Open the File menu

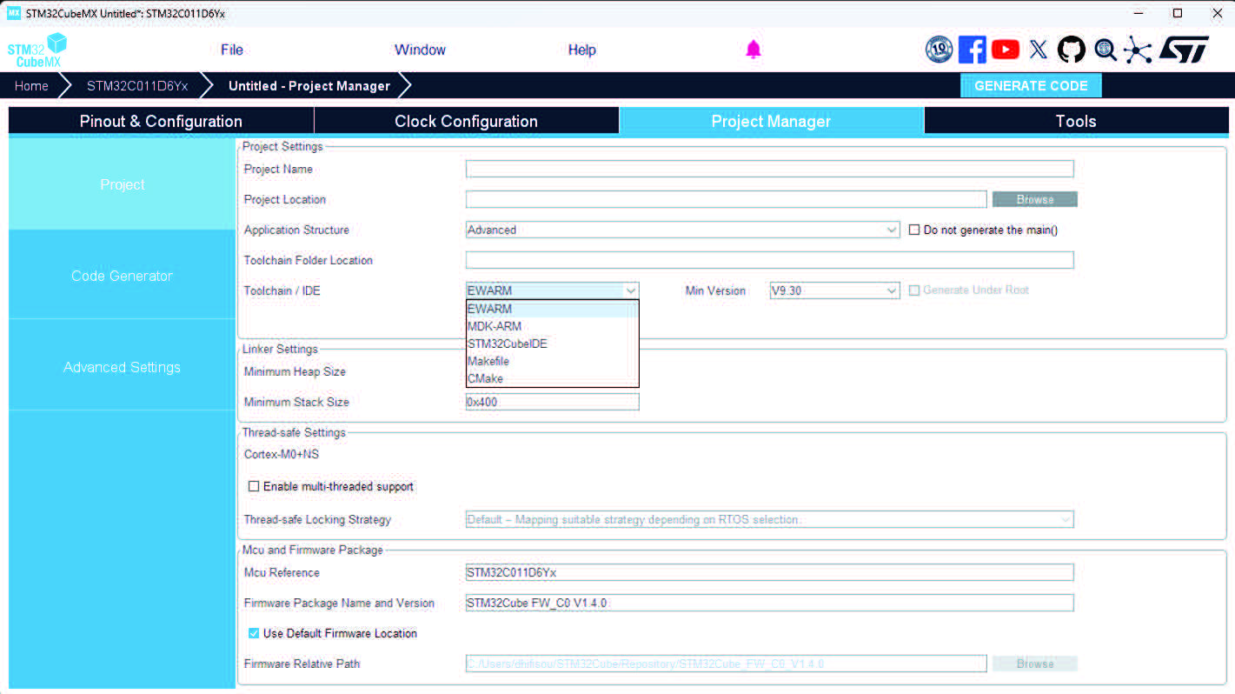coord(232,50)
